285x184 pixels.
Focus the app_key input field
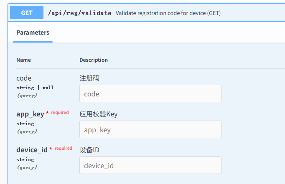point(150,130)
